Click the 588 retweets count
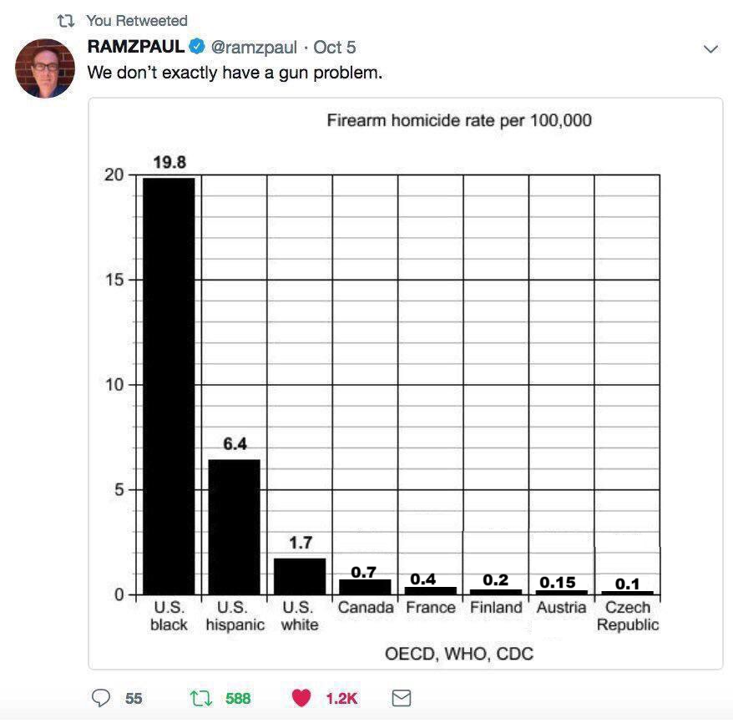 pyautogui.click(x=238, y=698)
